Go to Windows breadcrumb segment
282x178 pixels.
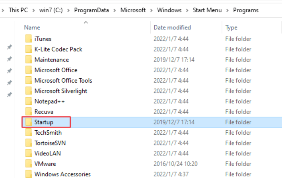pos(169,10)
